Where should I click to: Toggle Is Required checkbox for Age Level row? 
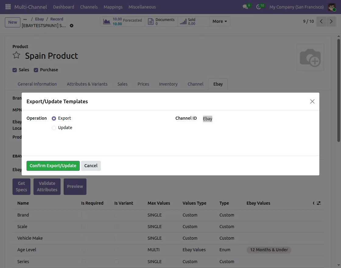click(83, 250)
